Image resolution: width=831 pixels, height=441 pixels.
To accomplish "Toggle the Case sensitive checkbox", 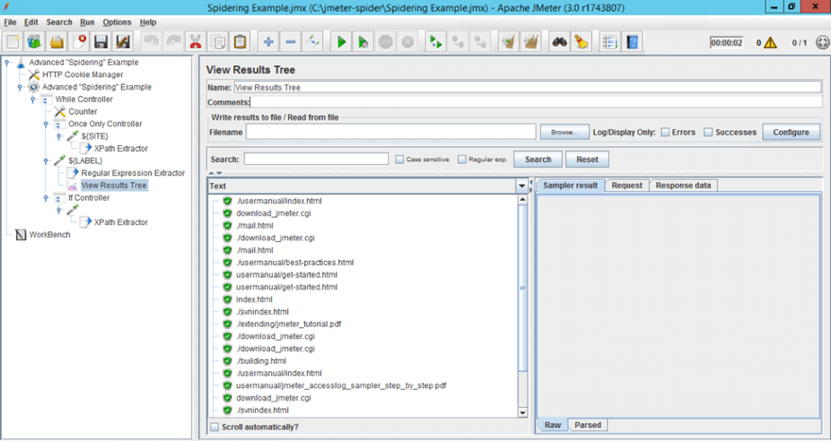I will [x=399, y=159].
